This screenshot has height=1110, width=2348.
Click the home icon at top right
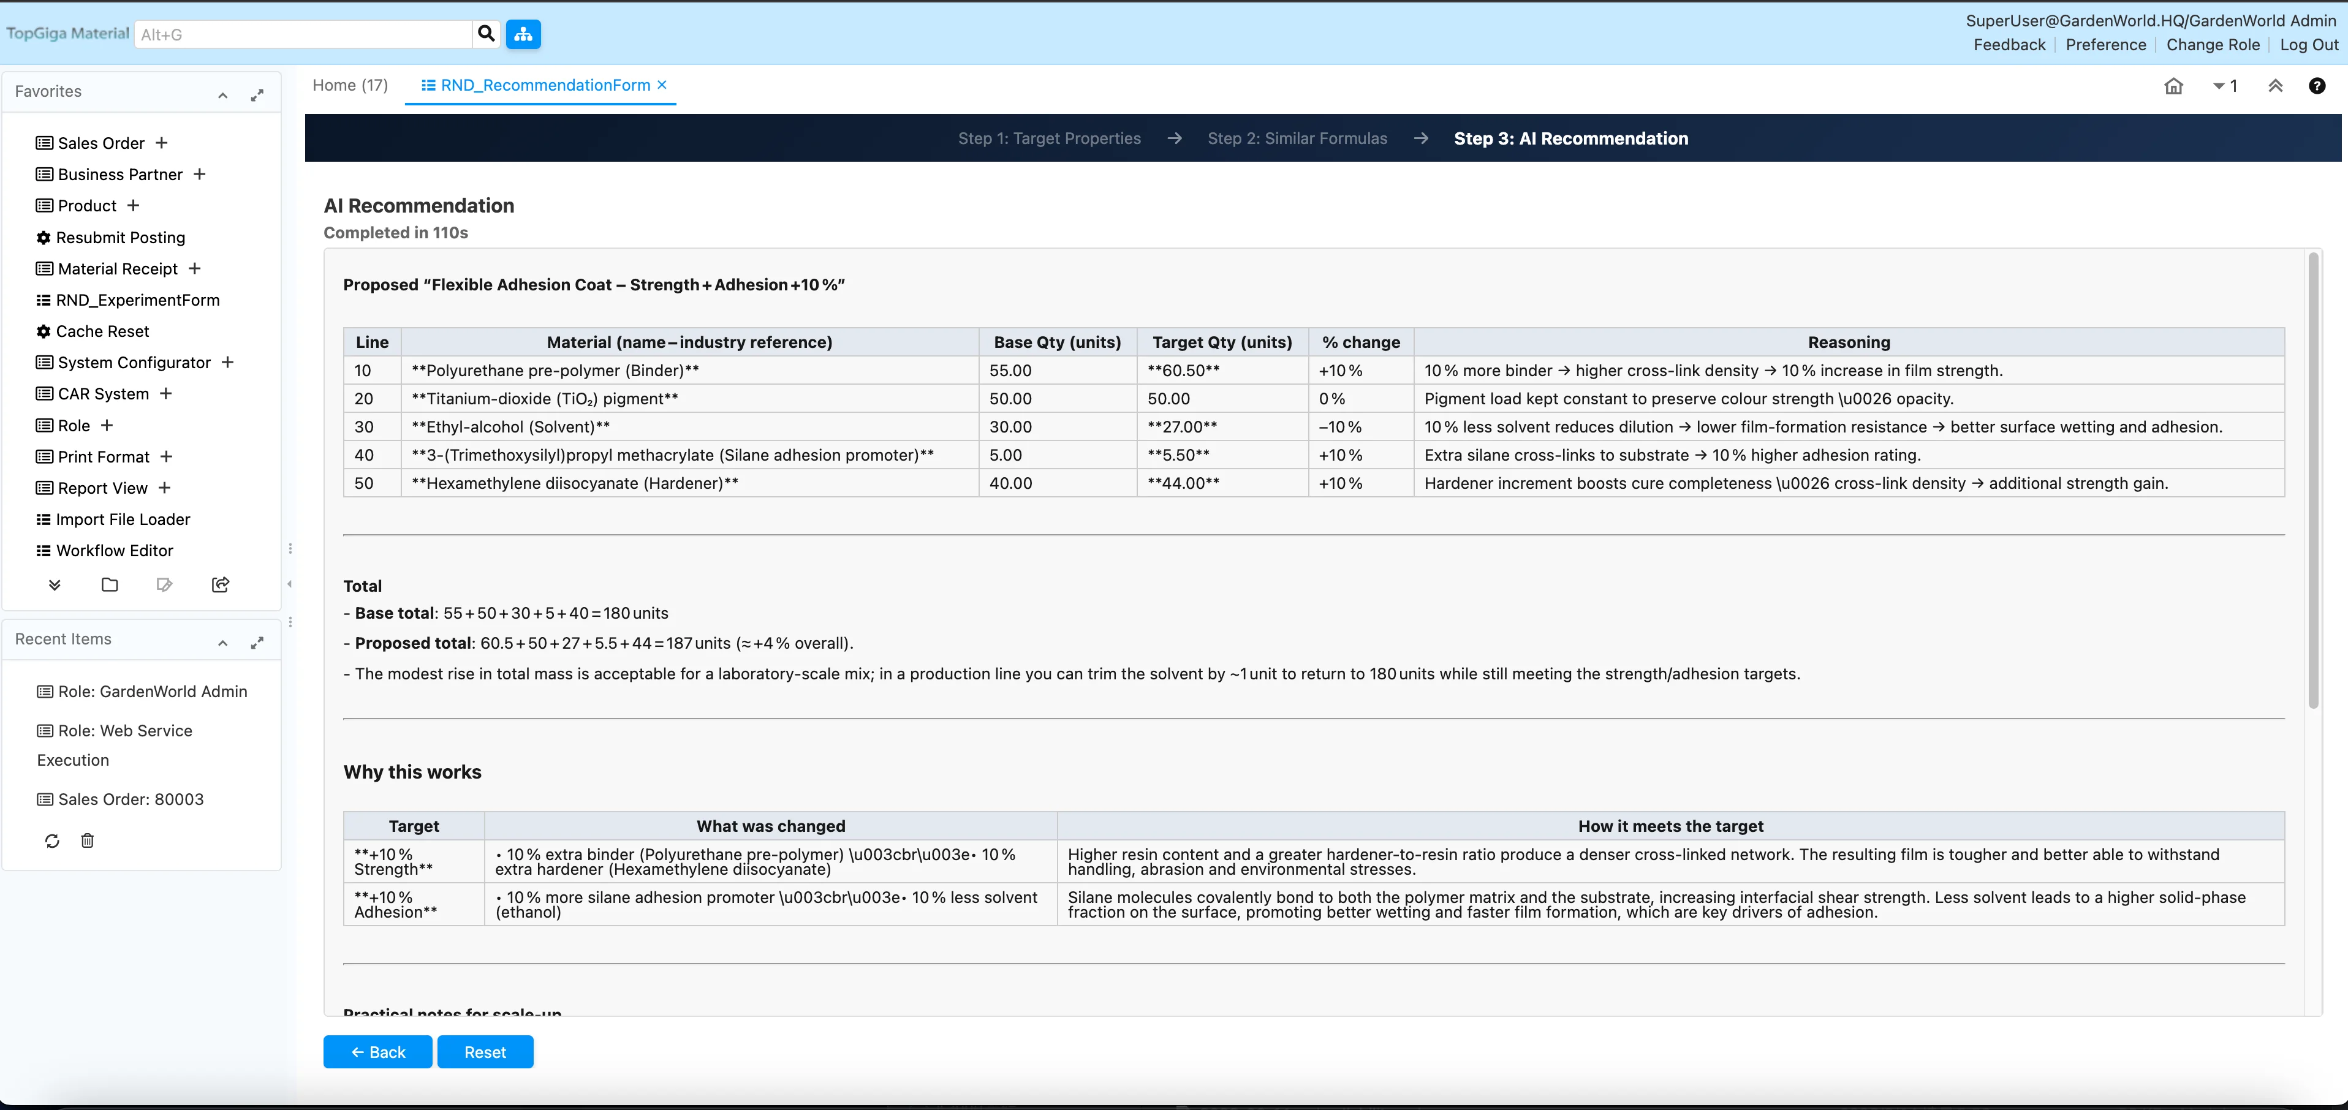(2173, 86)
